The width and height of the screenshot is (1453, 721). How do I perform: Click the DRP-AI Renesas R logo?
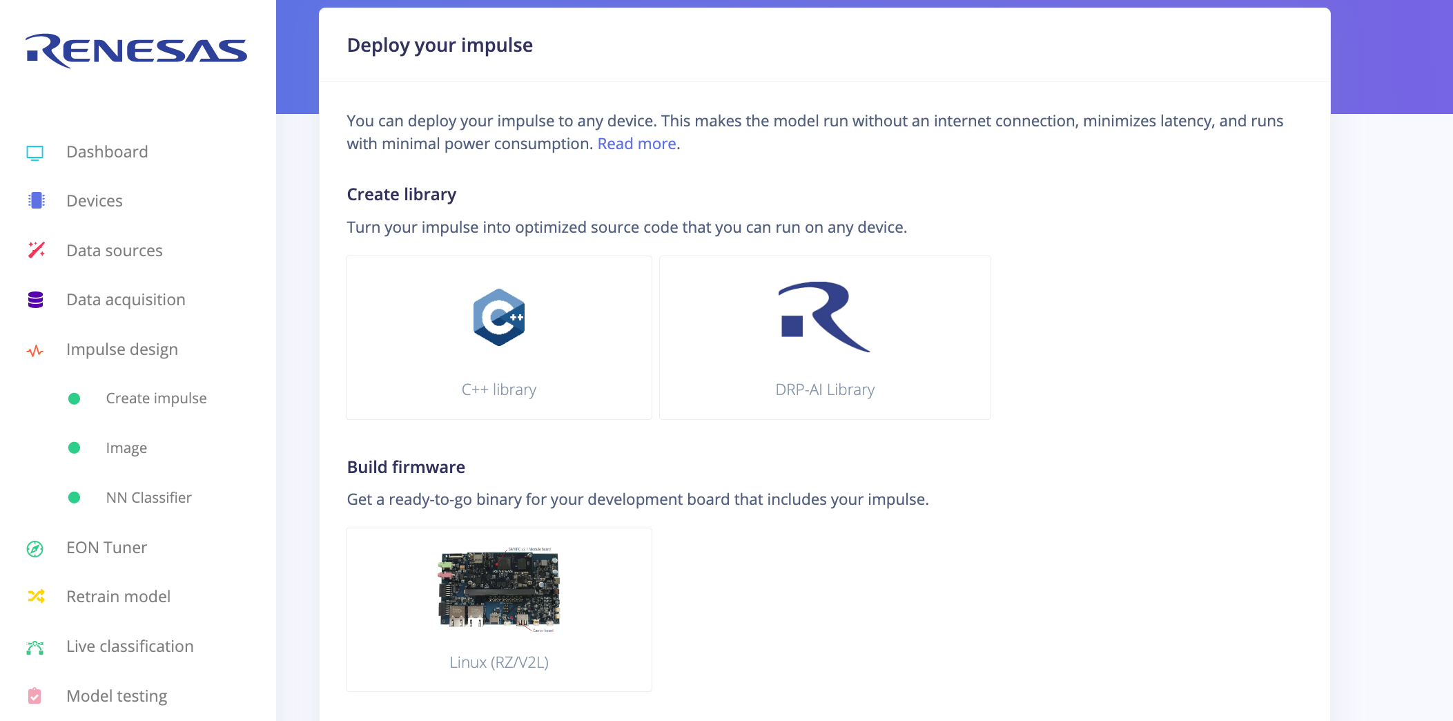(x=825, y=317)
